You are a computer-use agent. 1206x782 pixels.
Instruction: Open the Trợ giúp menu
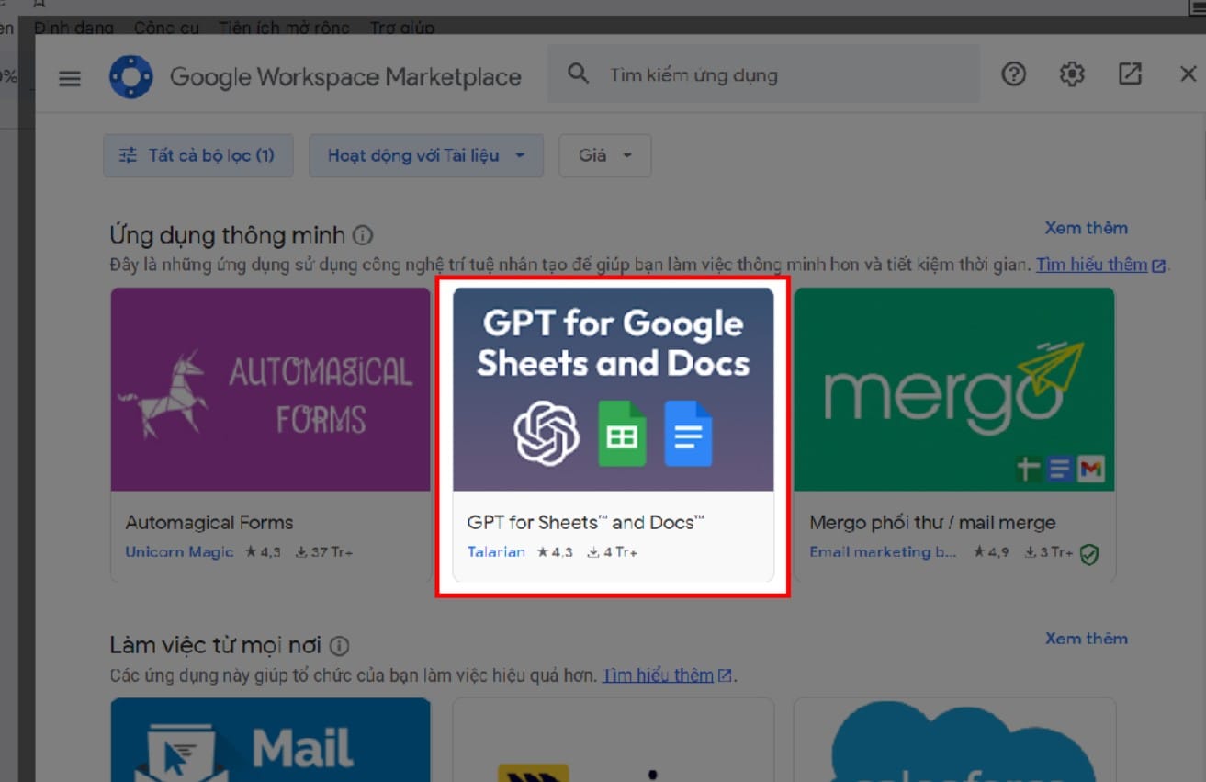[x=402, y=28]
